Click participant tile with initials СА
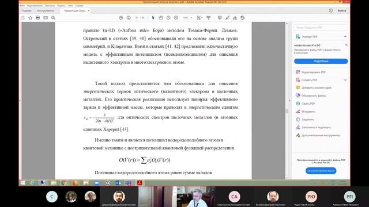 pos(234,197)
